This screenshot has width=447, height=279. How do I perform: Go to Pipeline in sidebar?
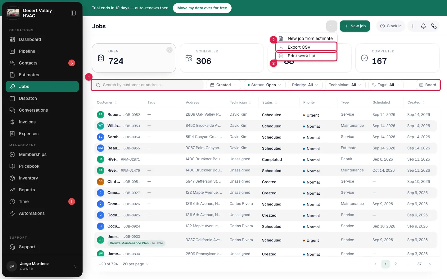[42, 51]
